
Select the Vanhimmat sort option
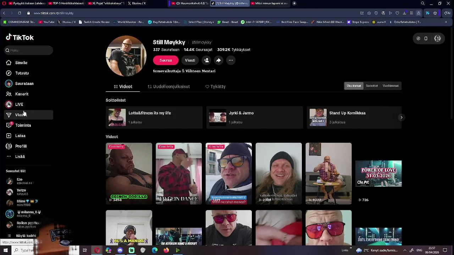click(x=391, y=86)
